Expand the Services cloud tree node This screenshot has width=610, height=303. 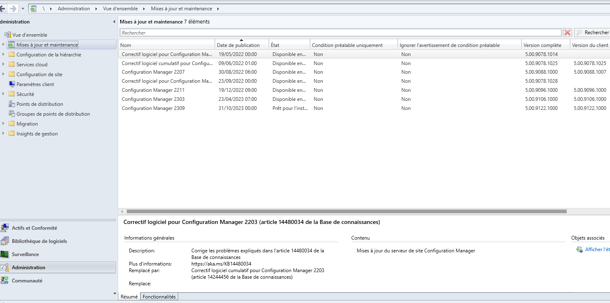(x=3, y=65)
